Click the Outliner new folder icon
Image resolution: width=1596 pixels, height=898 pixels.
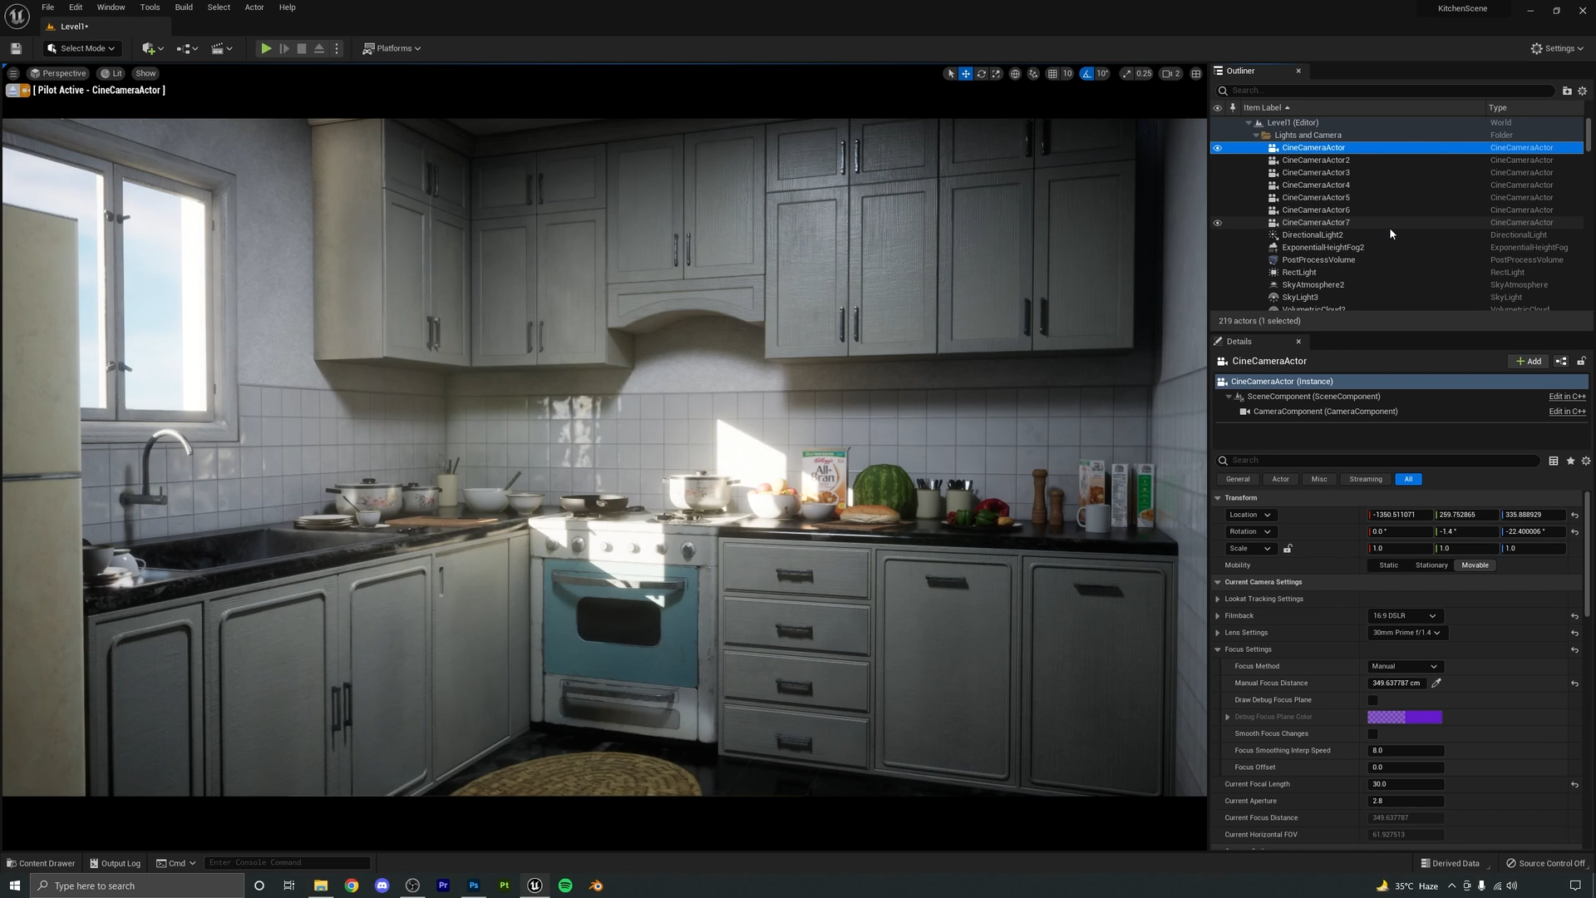pos(1567,91)
